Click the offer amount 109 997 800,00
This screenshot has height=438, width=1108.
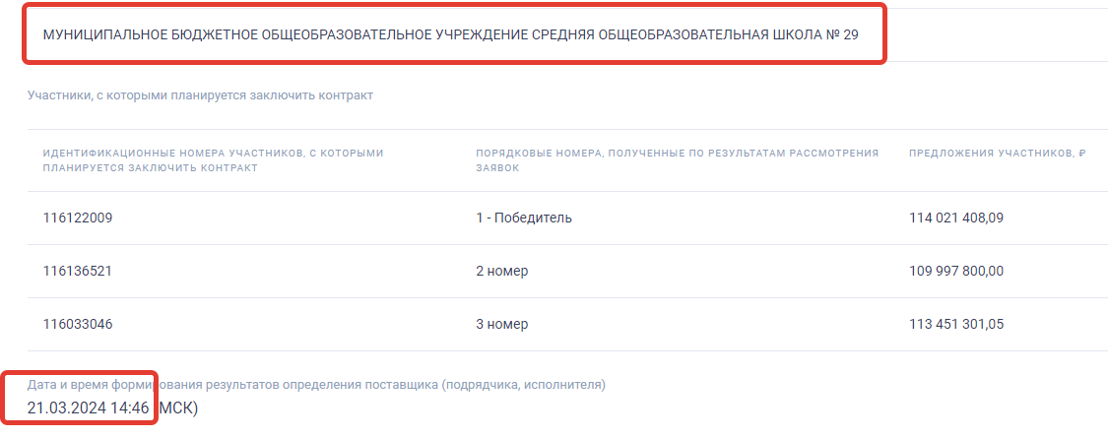point(955,271)
